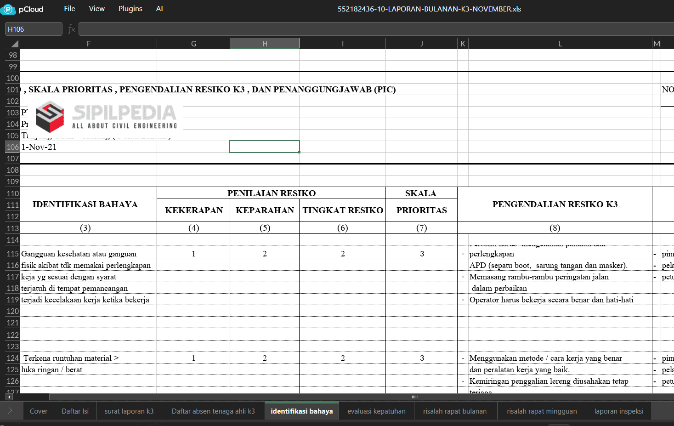This screenshot has height=426, width=674.
Task: Open the evaluasi kepatuhan sheet tab
Action: tap(376, 411)
